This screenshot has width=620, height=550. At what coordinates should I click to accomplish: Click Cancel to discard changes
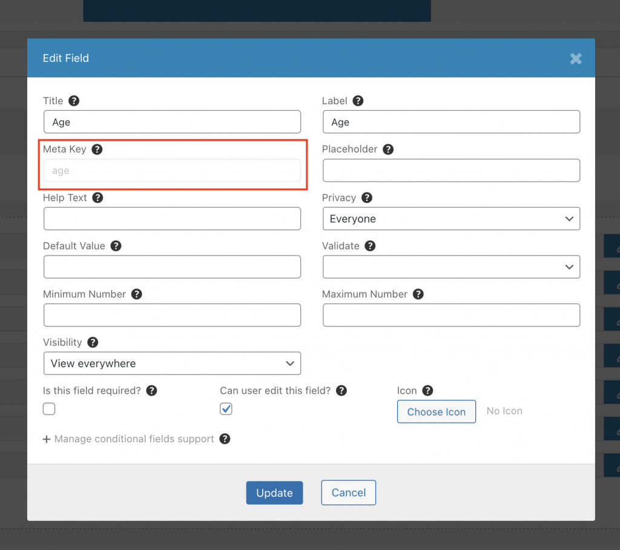point(348,492)
